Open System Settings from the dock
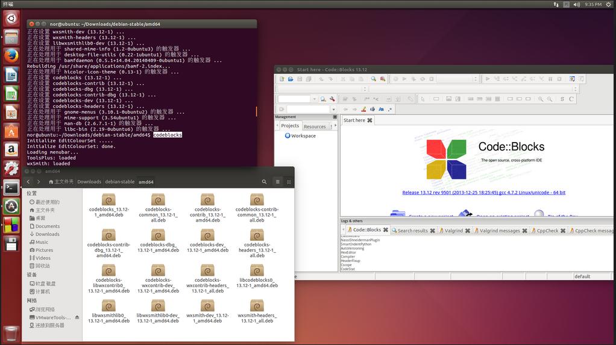Screen dimensions: 616x345 pyautogui.click(x=11, y=169)
